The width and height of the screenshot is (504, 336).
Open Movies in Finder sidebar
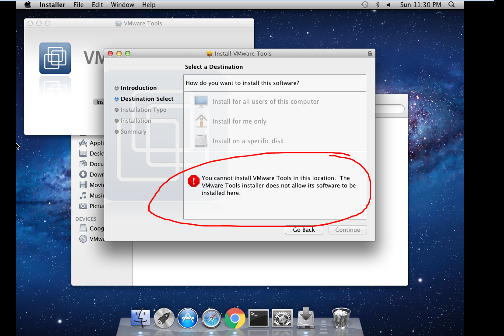click(91, 185)
